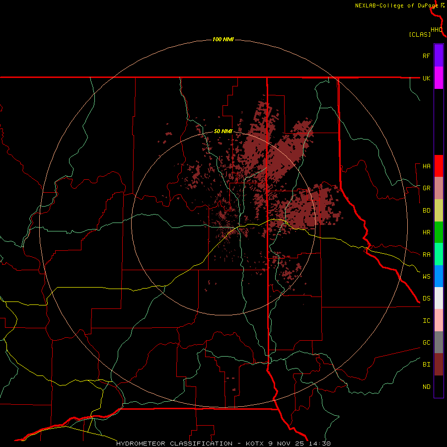Click the BI legend label
Viewport: 447px width, 447px height.
(x=426, y=365)
